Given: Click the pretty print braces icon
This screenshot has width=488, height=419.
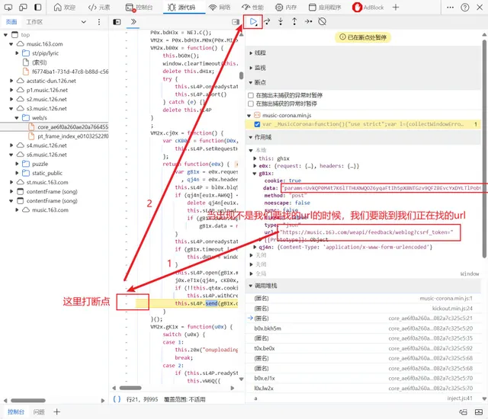Looking at the screenshot, I should tap(117, 399).
